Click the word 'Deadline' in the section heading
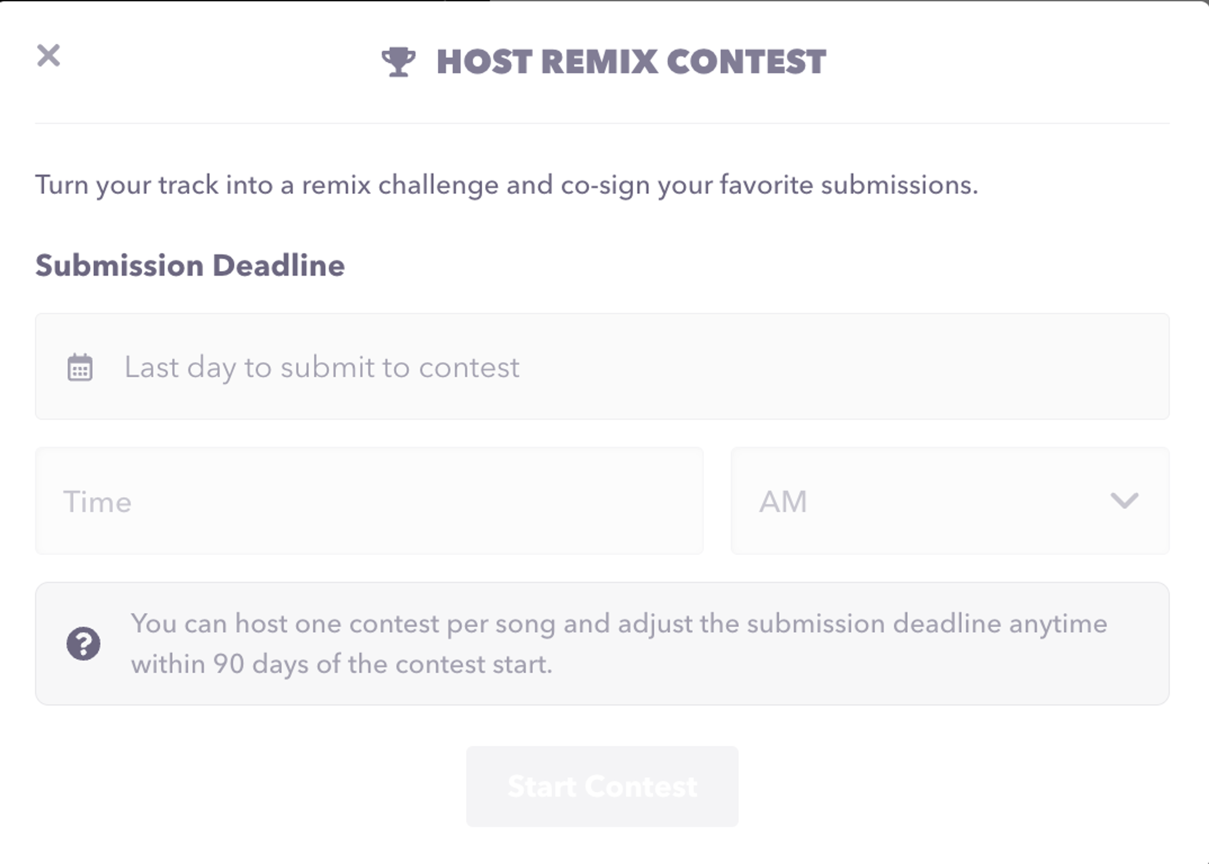 click(278, 265)
